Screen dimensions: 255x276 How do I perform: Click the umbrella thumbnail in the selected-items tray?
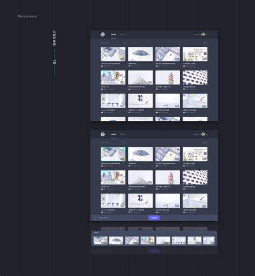116,241
